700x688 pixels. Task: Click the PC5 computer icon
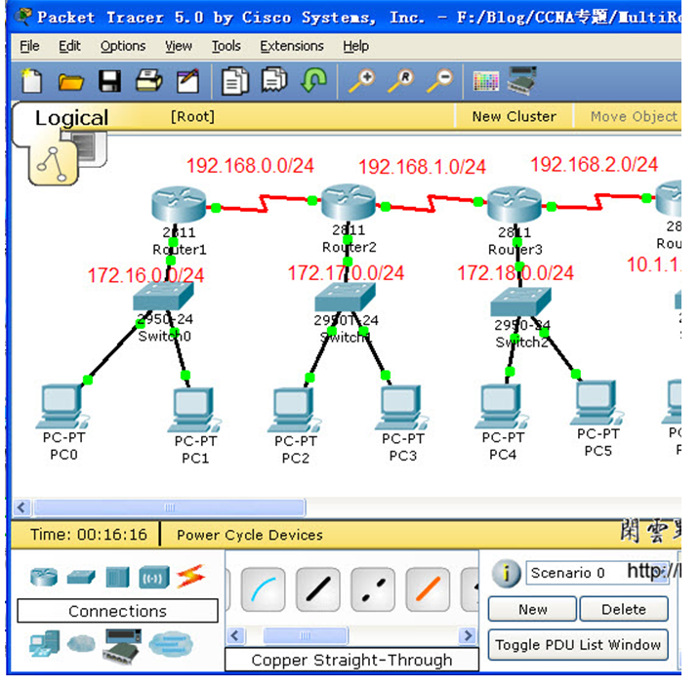point(597,403)
